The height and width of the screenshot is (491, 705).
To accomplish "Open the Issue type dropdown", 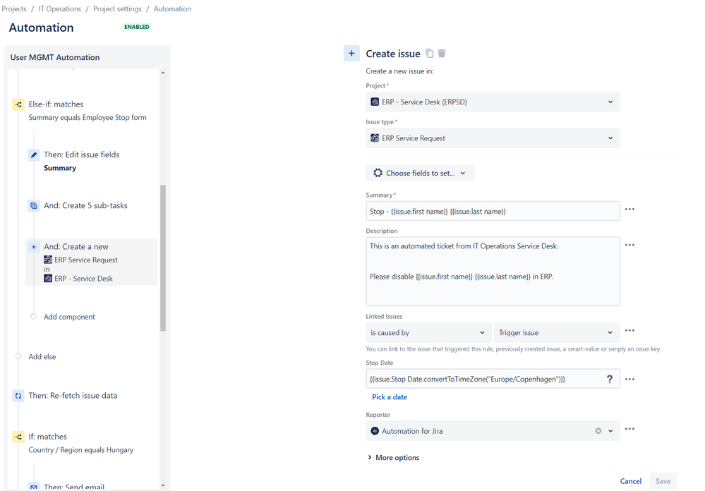I will (x=493, y=138).
